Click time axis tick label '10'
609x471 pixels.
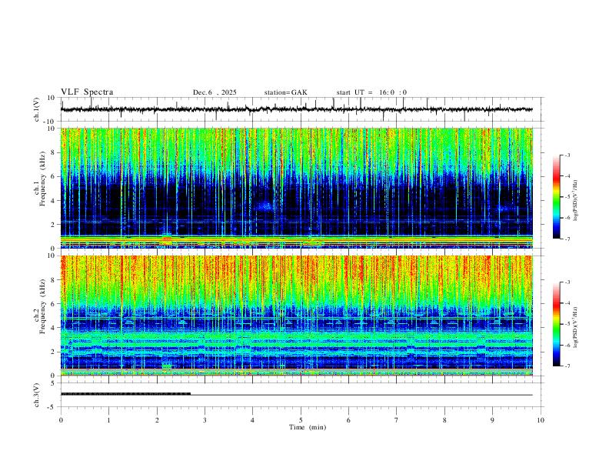coord(541,420)
